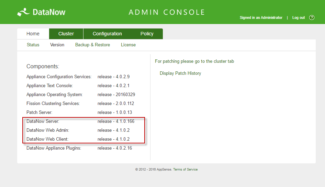The width and height of the screenshot is (325, 187).
Task: Select version value release - 4.0.2.16
Action: point(115,148)
